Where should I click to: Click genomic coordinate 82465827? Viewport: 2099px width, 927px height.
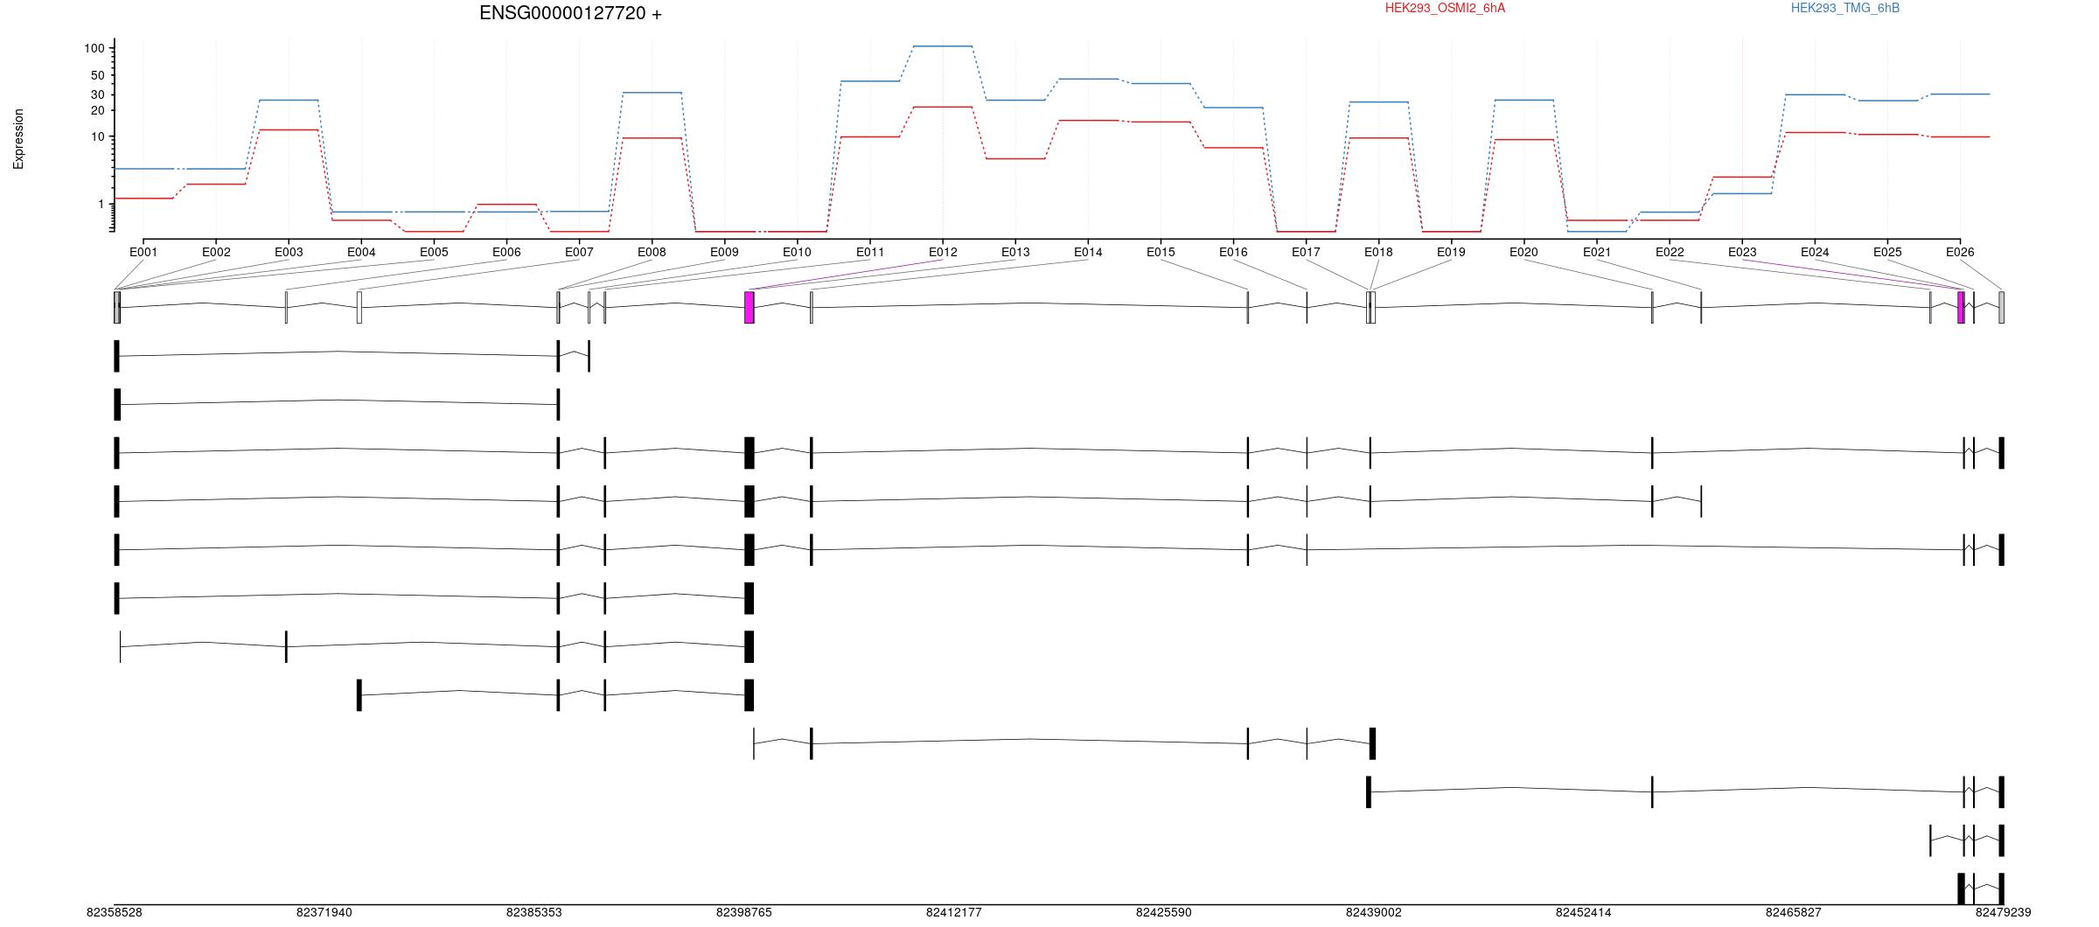1794,913
